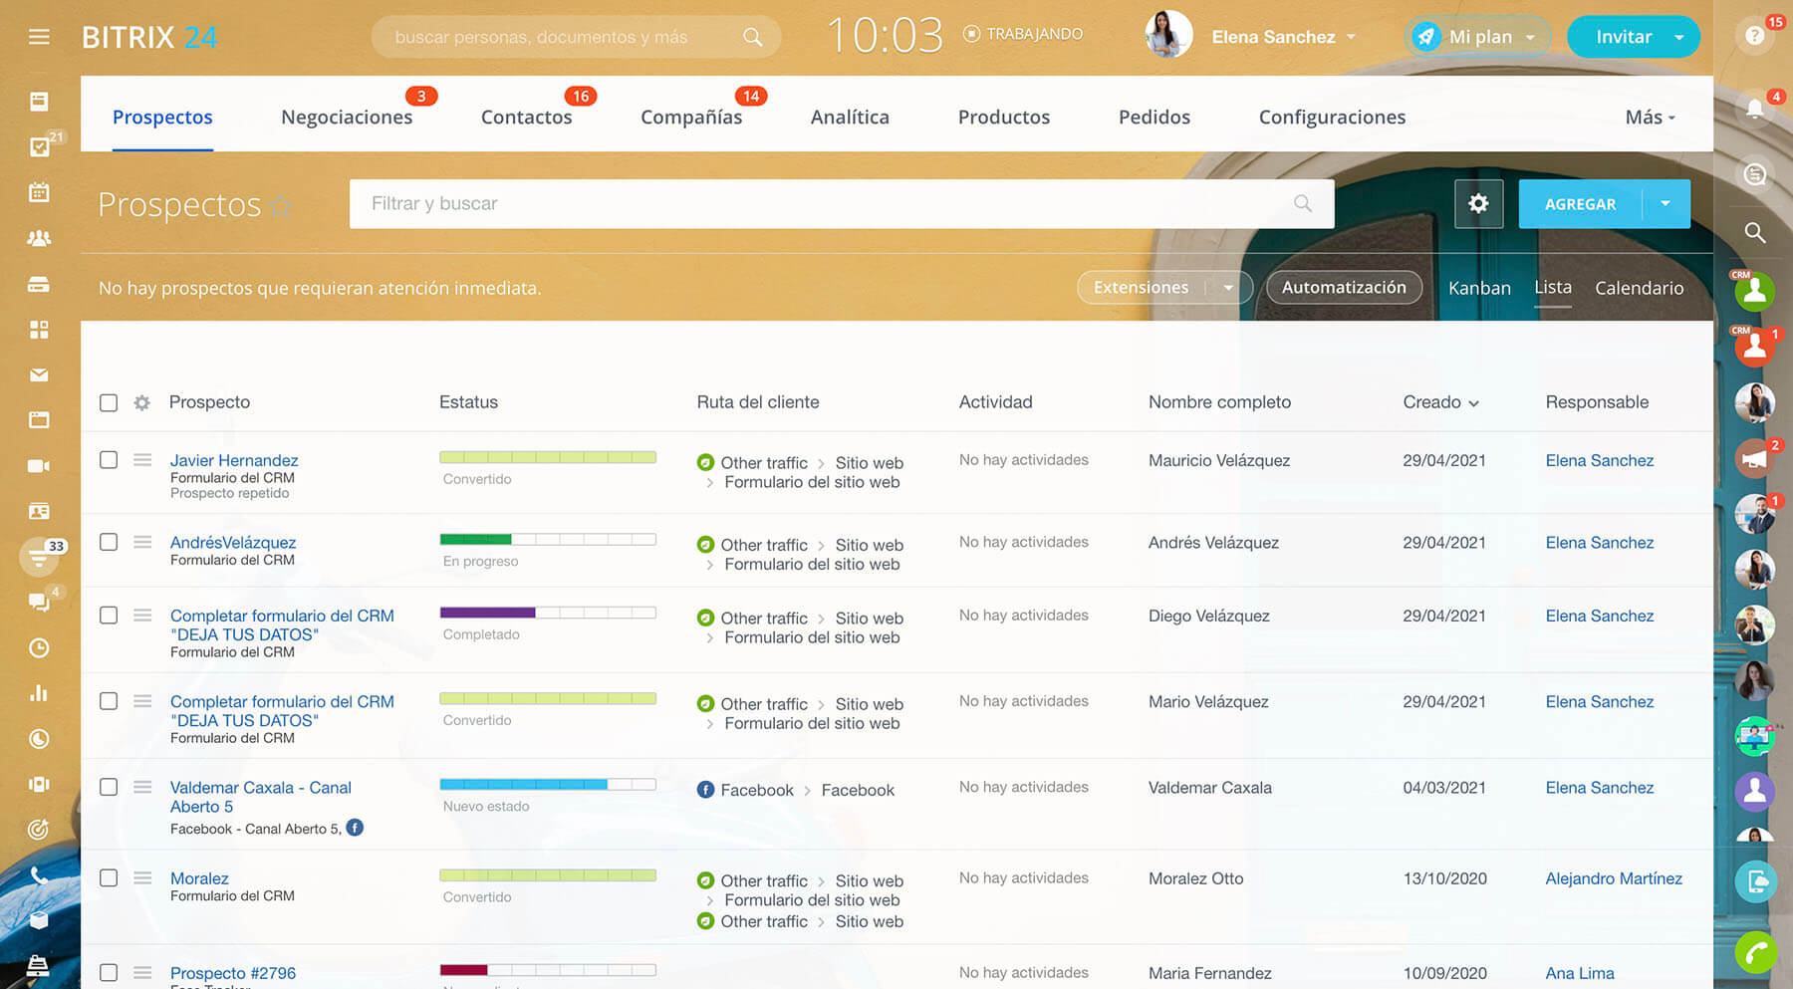The width and height of the screenshot is (1793, 989).
Task: Expand the Extensiones dropdown
Action: (1228, 288)
